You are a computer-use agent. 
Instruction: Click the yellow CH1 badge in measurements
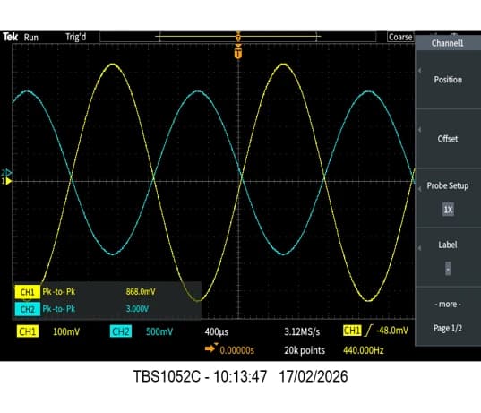[x=27, y=292]
